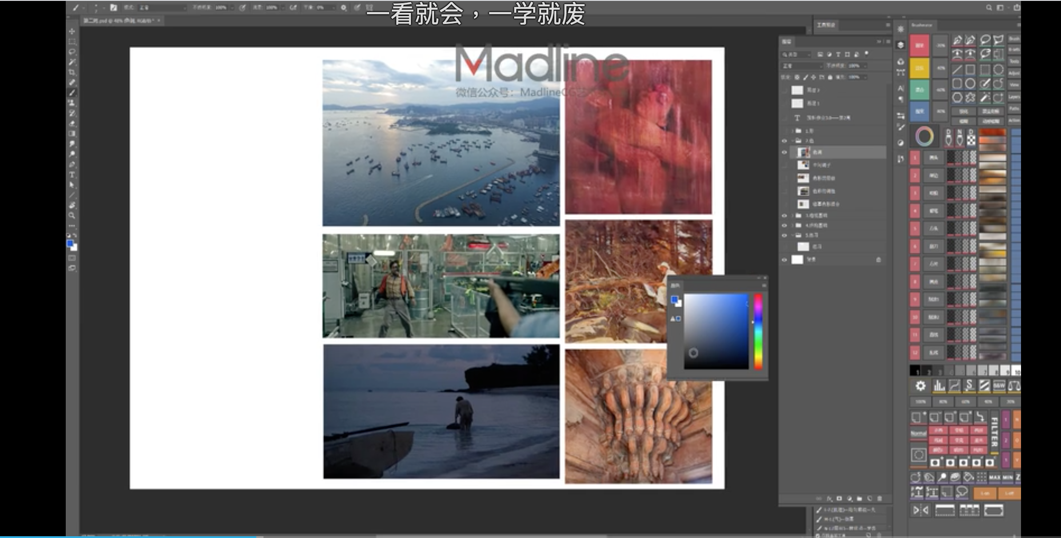Image resolution: width=1061 pixels, height=538 pixels.
Task: Click the MAX button in Brusherator
Action: (995, 478)
